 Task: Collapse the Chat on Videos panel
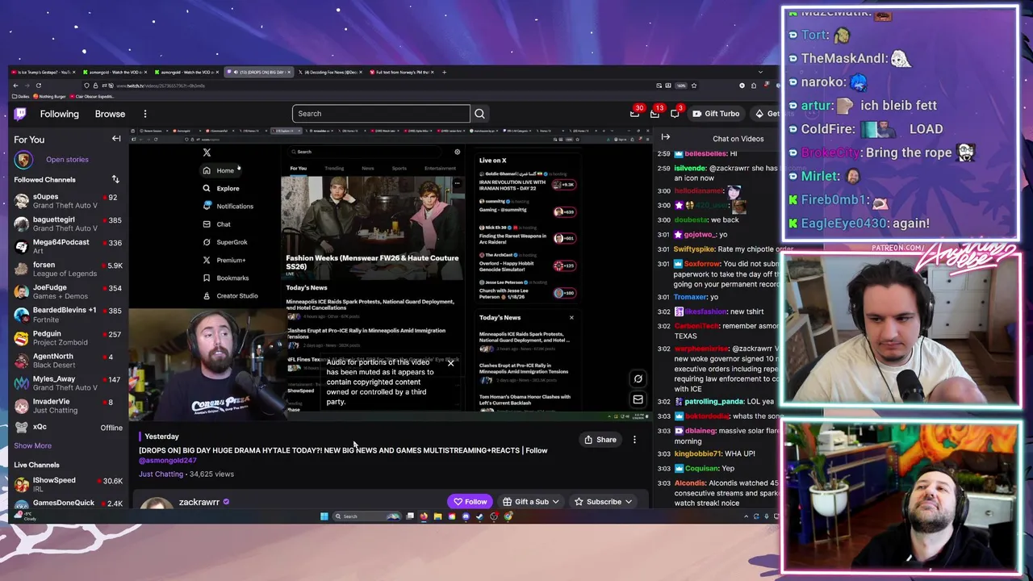(x=666, y=138)
